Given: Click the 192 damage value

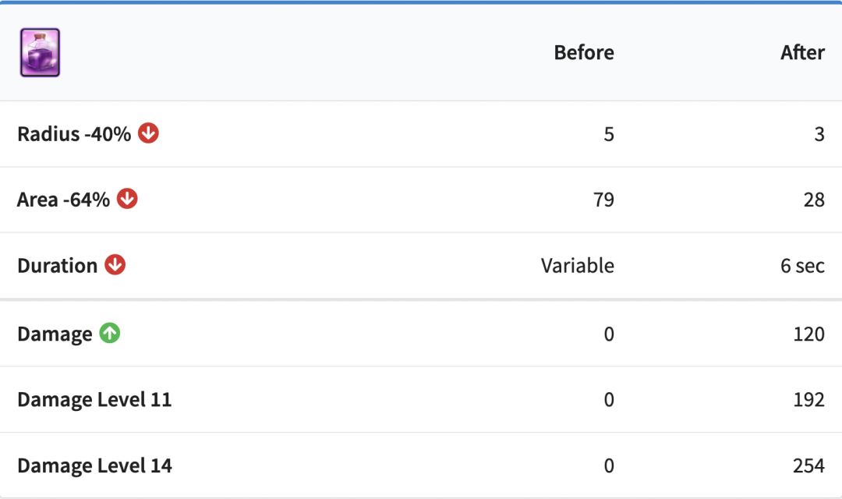Looking at the screenshot, I should (x=808, y=400).
